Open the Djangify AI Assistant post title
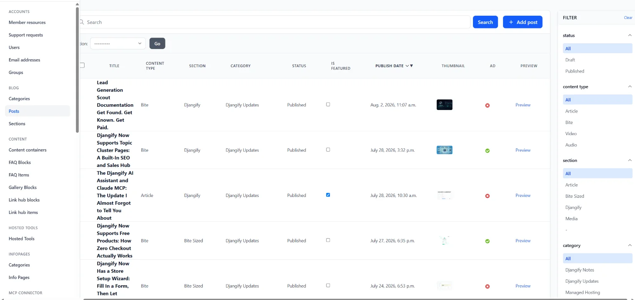635x300 pixels. point(115,195)
